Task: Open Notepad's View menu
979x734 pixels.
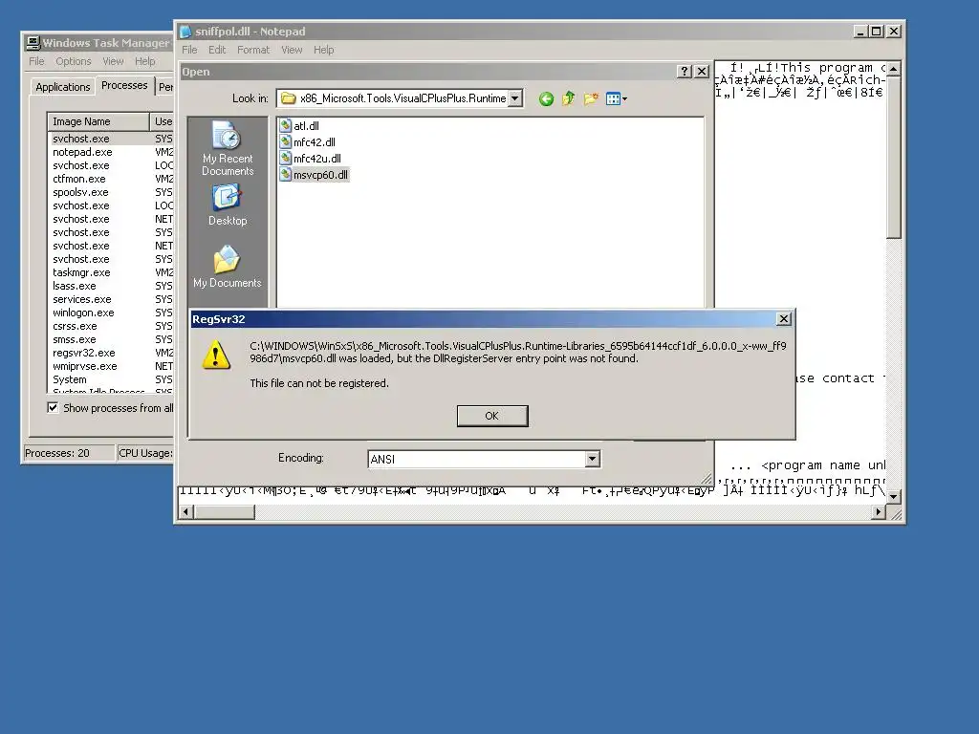Action: 292,50
